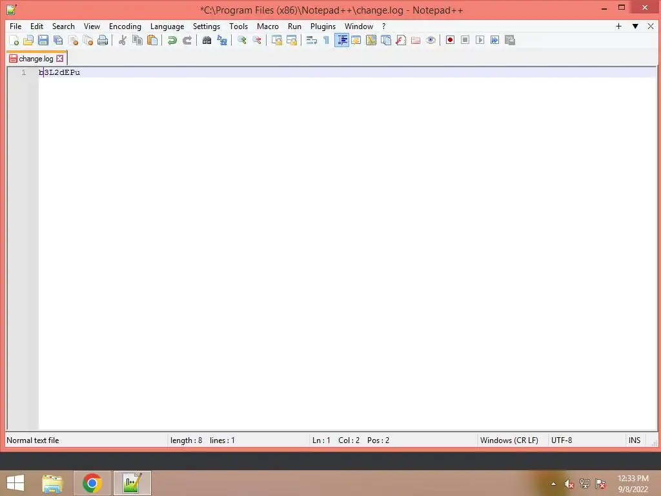Create a new file with the New icon
Screen dimensions: 661x496
[x=14, y=40]
